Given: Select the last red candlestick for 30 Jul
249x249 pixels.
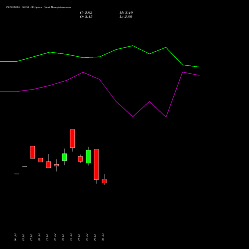Looking at the screenshot, I should (x=104, y=181).
